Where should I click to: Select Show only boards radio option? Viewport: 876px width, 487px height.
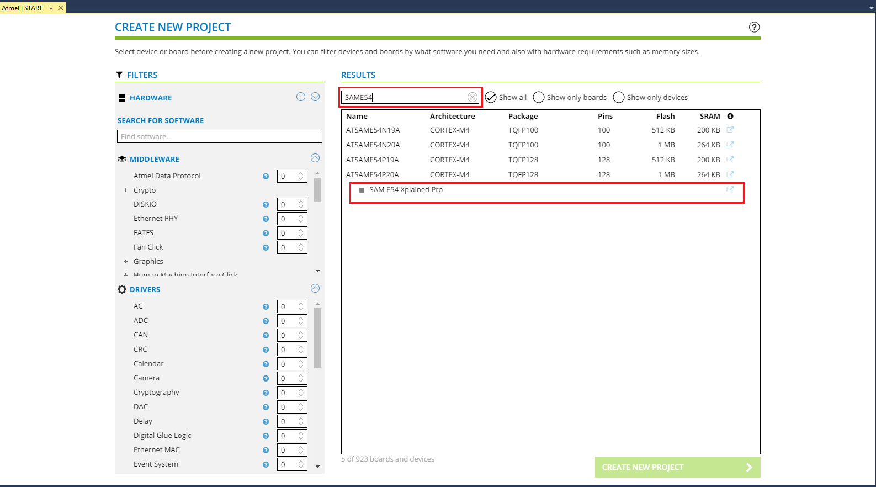(539, 97)
